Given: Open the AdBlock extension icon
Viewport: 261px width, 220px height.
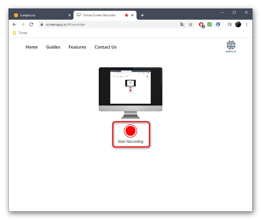Looking at the screenshot, I should 201,24.
